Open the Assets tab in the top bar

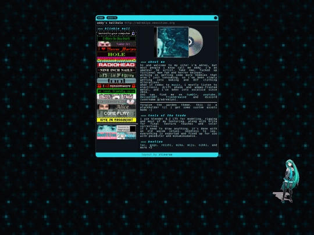pyautogui.click(x=112, y=18)
